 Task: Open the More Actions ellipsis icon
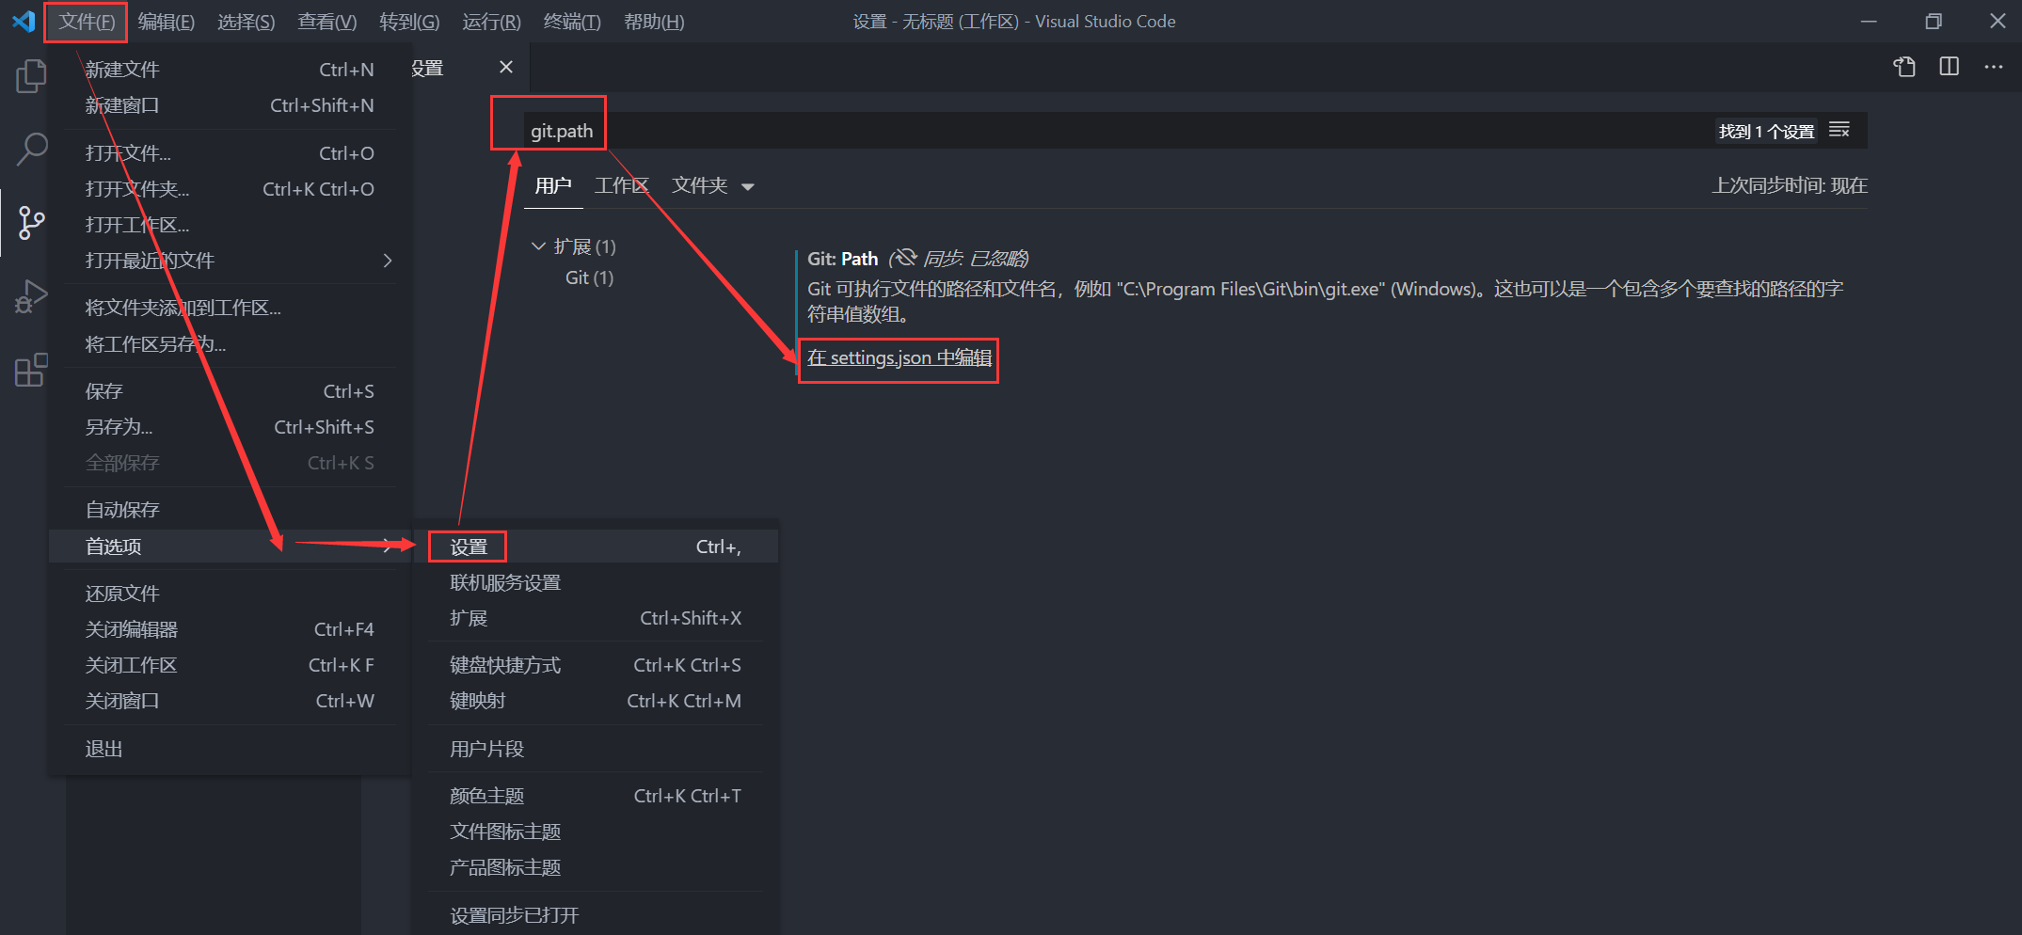coord(1993,67)
